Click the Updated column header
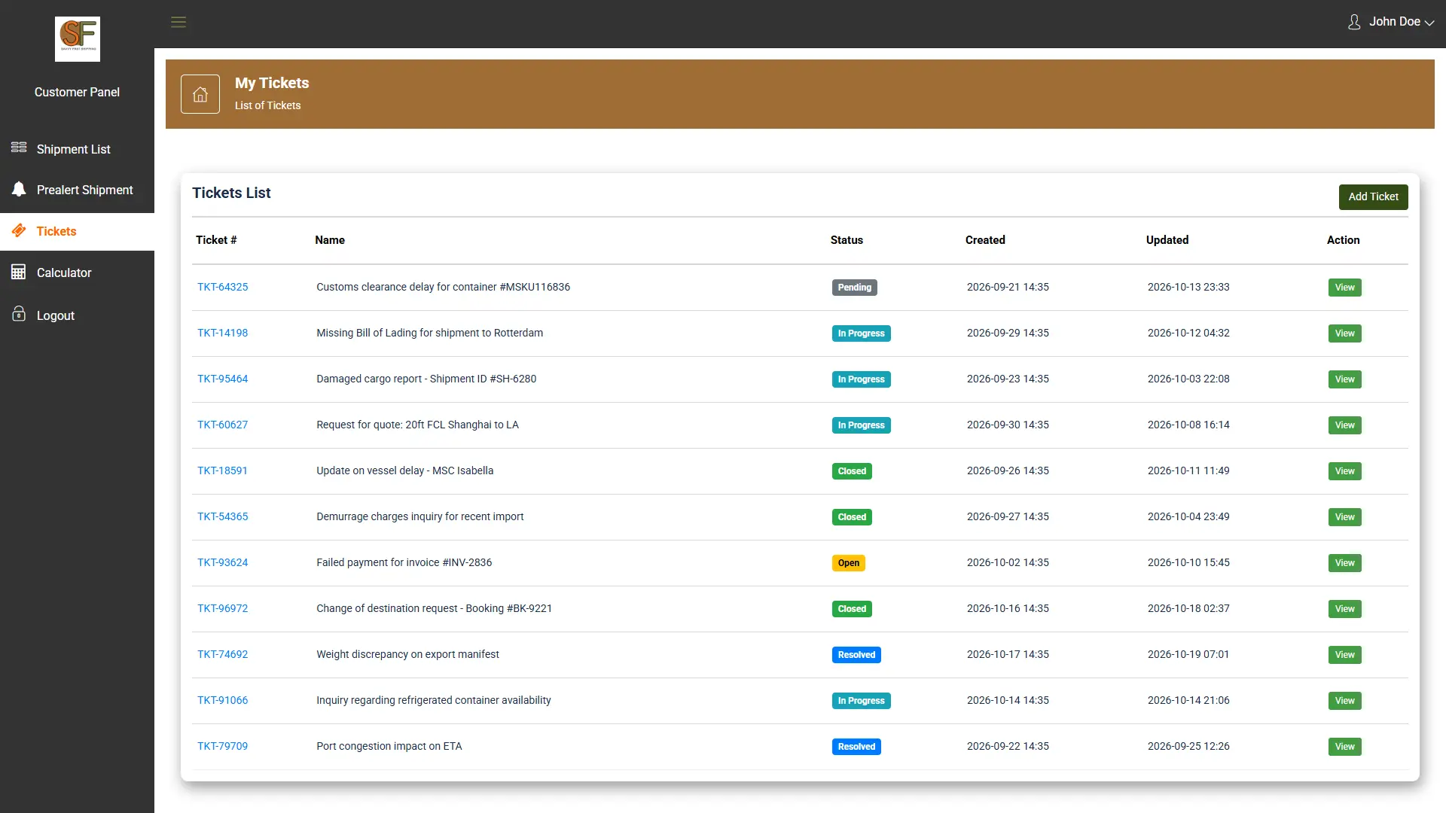The width and height of the screenshot is (1446, 813). 1167,240
